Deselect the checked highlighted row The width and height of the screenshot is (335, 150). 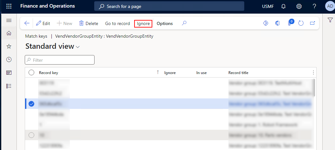tap(31, 104)
